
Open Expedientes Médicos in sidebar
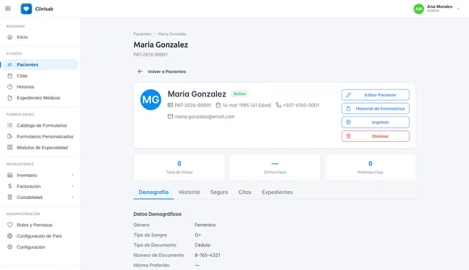click(40, 97)
